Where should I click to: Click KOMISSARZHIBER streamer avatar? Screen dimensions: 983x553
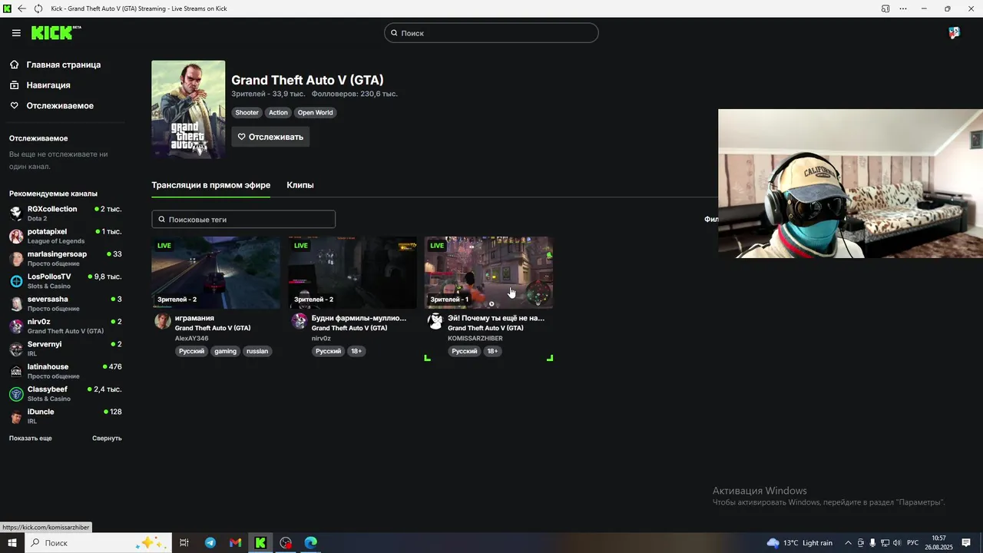(x=435, y=321)
